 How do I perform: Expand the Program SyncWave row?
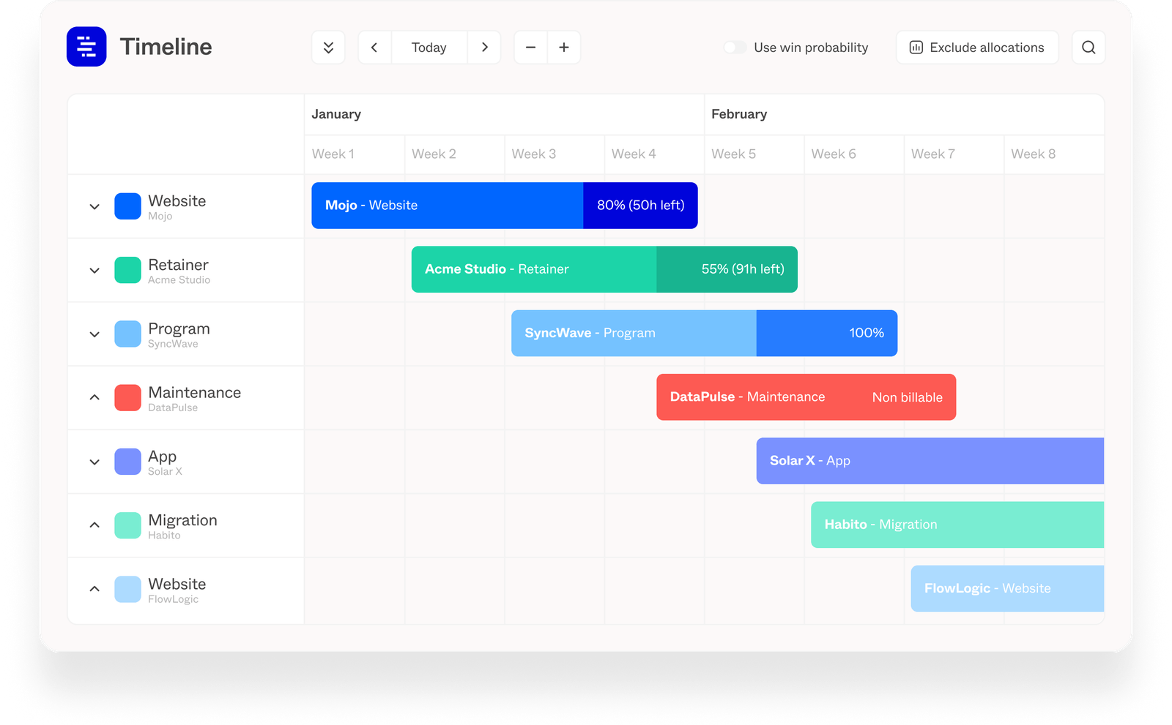pos(94,334)
